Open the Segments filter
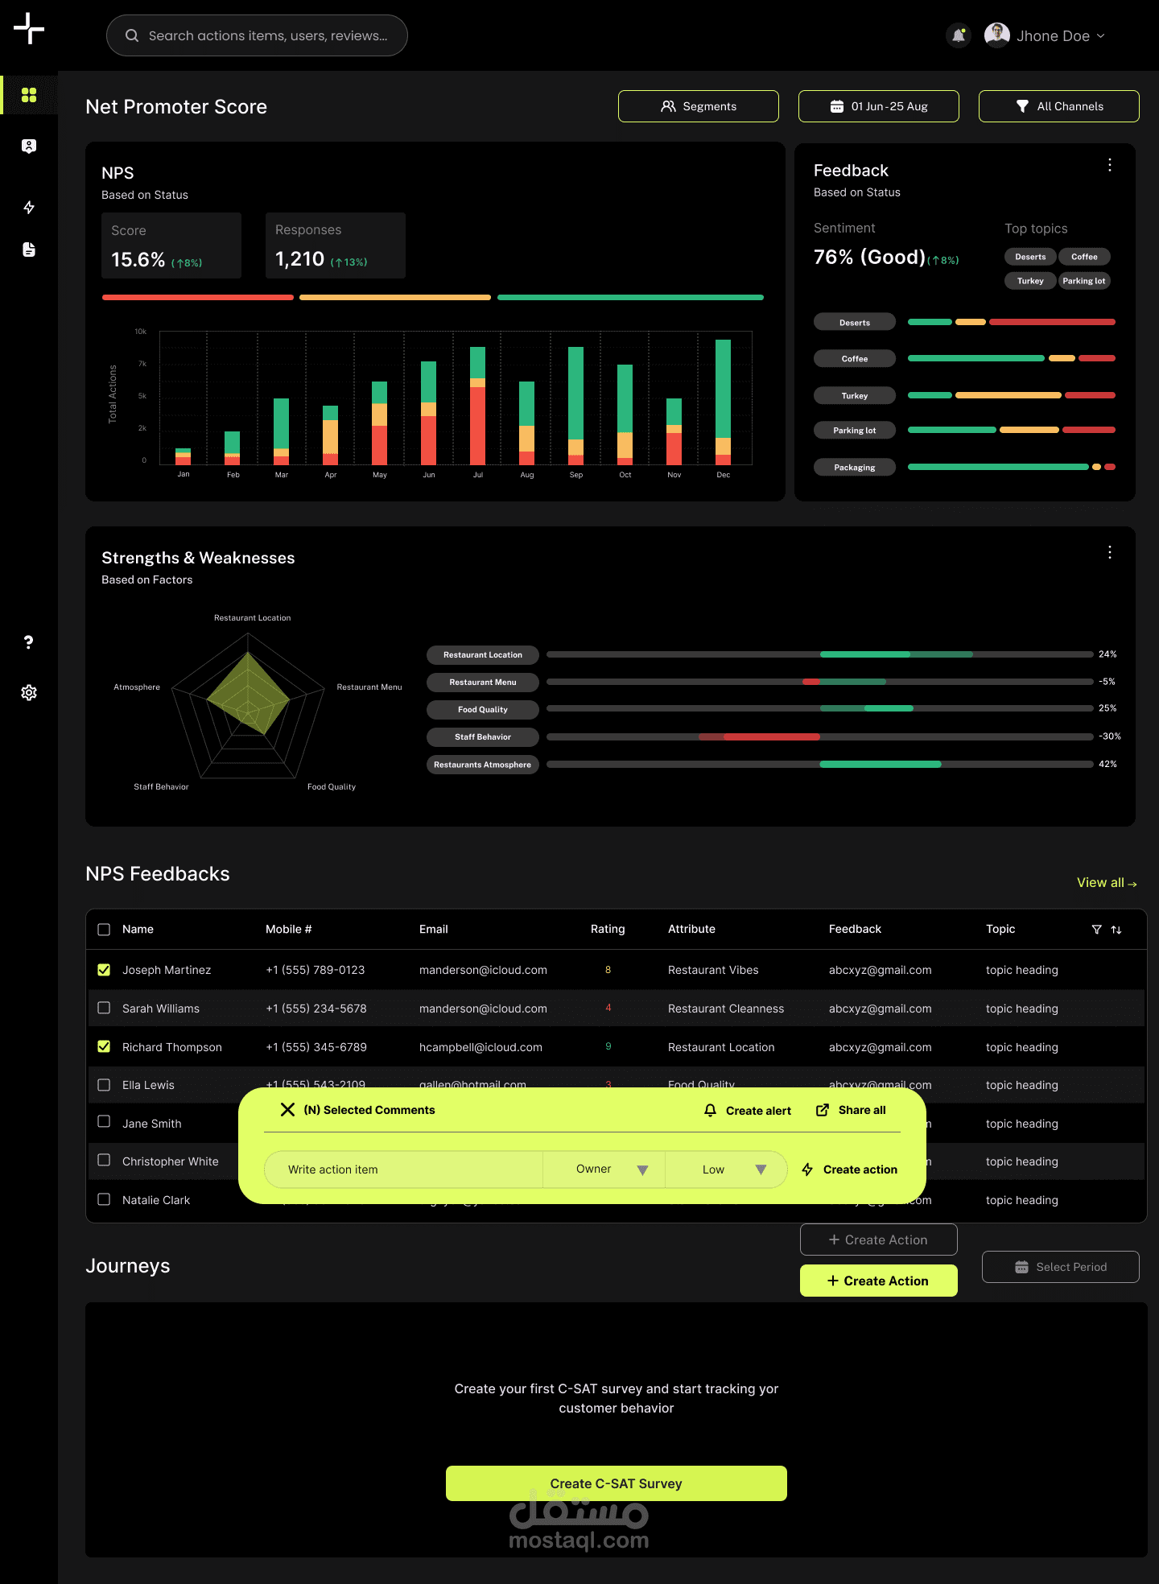Image resolution: width=1159 pixels, height=1584 pixels. 699,106
